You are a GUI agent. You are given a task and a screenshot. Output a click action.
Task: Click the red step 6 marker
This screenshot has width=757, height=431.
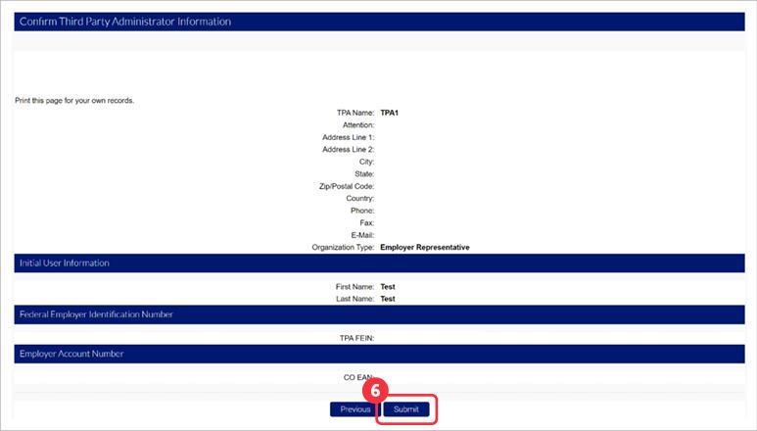click(x=381, y=389)
